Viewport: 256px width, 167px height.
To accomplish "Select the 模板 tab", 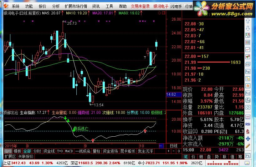I will (x=18, y=151).
